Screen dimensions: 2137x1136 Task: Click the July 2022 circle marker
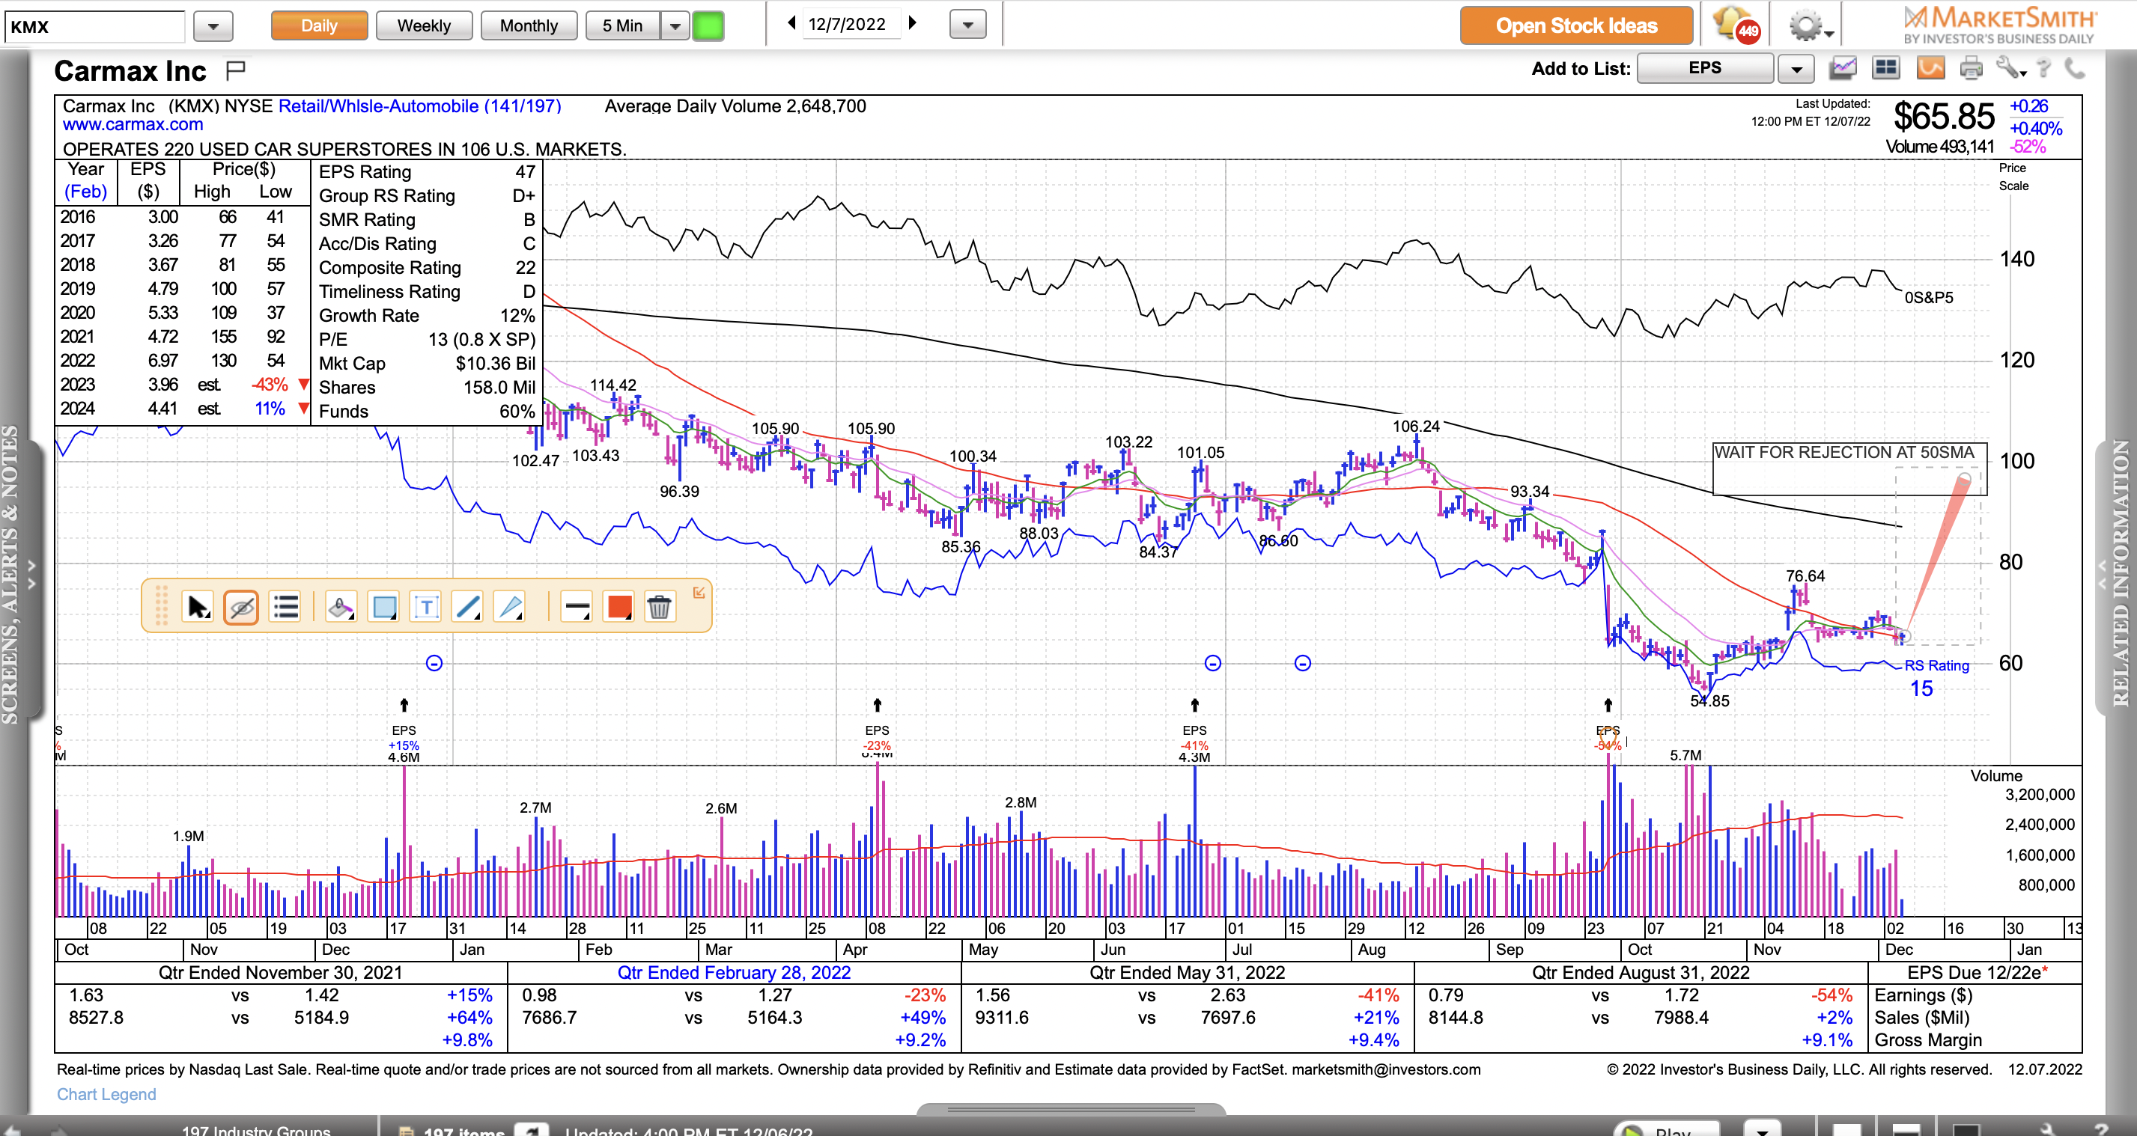pyautogui.click(x=1302, y=662)
